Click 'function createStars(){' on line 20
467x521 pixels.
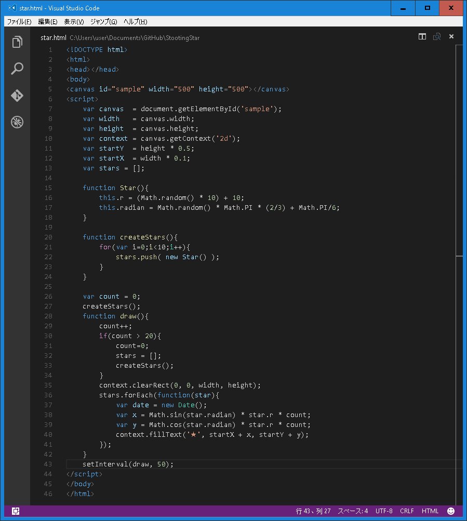[x=130, y=237]
